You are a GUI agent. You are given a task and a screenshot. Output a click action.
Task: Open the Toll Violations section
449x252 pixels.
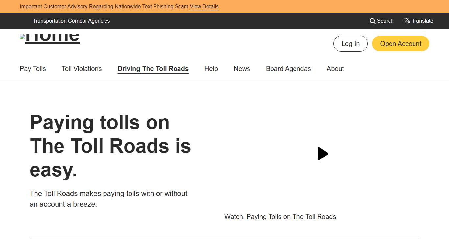click(x=82, y=69)
